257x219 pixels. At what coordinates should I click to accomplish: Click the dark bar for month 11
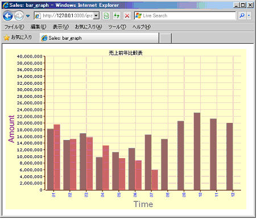213,154
